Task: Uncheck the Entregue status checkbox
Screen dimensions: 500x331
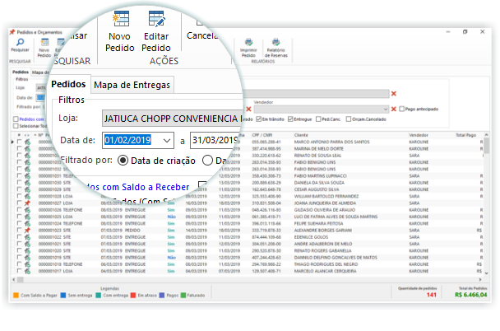Action: 290,119
